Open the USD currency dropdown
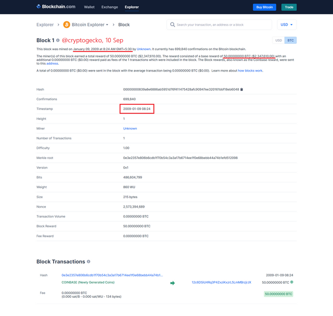 coord(287,25)
